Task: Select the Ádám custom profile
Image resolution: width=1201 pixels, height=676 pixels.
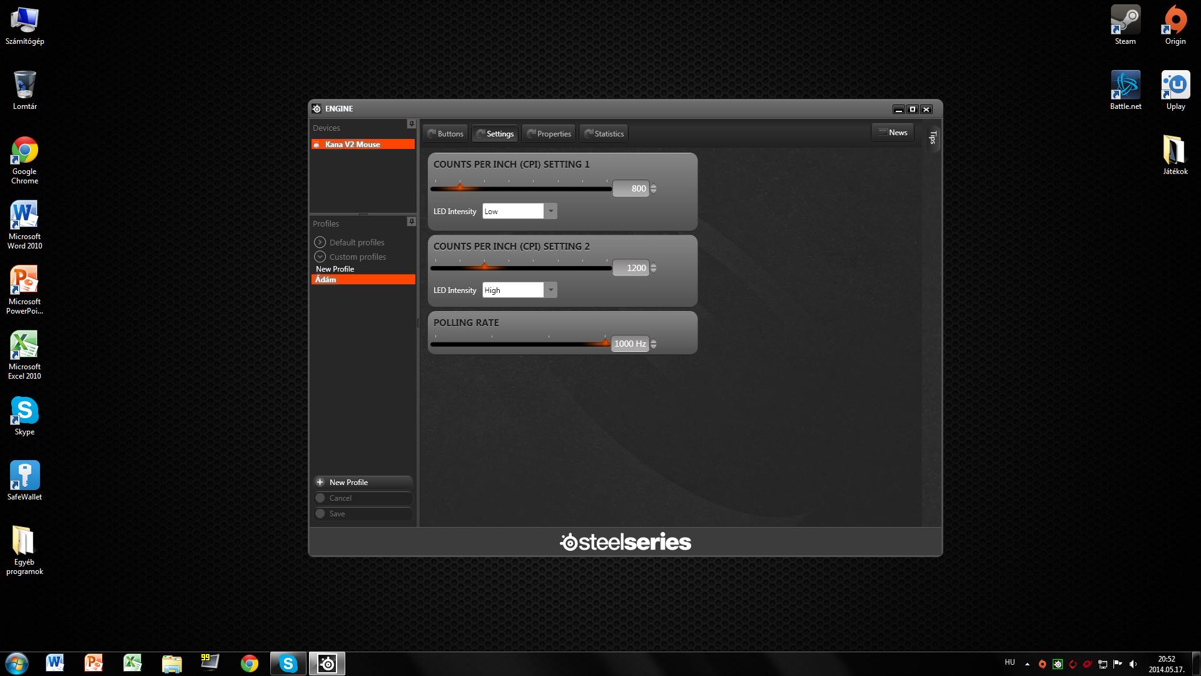Action: coord(363,280)
